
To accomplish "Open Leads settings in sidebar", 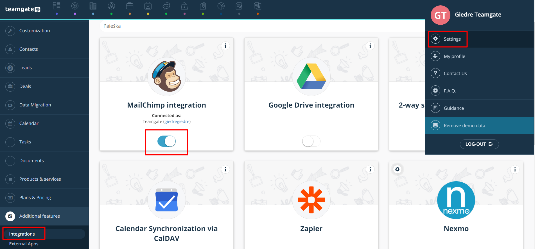I will click(44, 68).
